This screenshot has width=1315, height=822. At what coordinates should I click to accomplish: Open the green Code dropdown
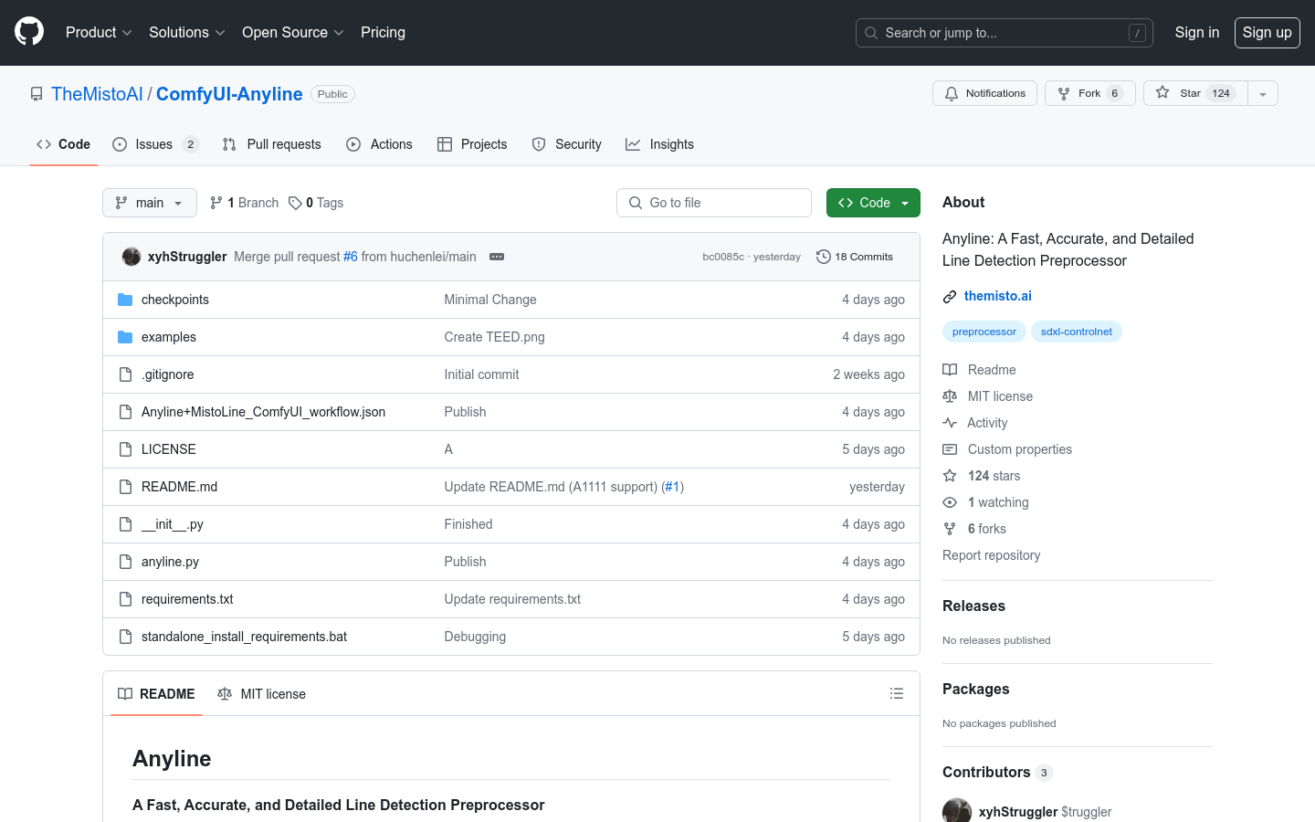click(x=873, y=203)
